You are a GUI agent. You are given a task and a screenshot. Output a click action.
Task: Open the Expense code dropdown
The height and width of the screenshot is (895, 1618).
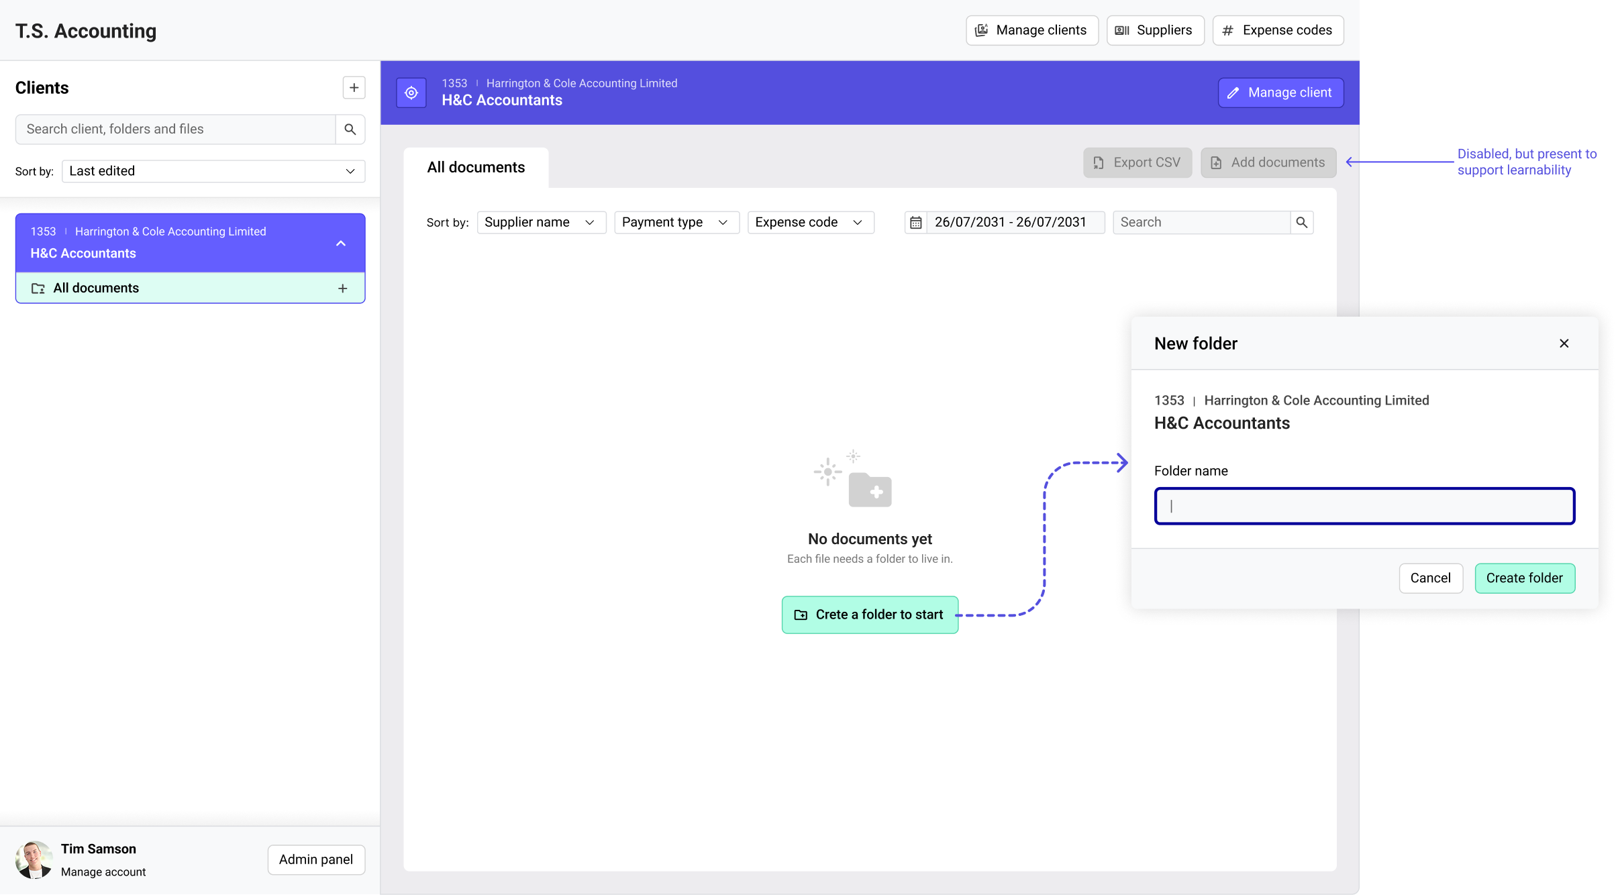tap(810, 223)
